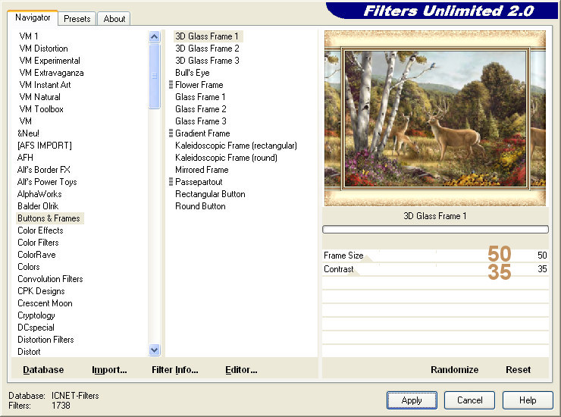Open the VM Experimental category

coord(50,61)
